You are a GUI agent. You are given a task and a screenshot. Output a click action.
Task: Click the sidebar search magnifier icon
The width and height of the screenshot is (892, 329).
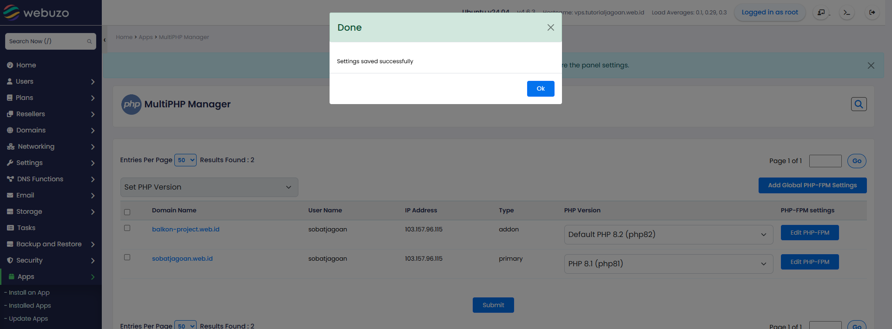point(89,41)
